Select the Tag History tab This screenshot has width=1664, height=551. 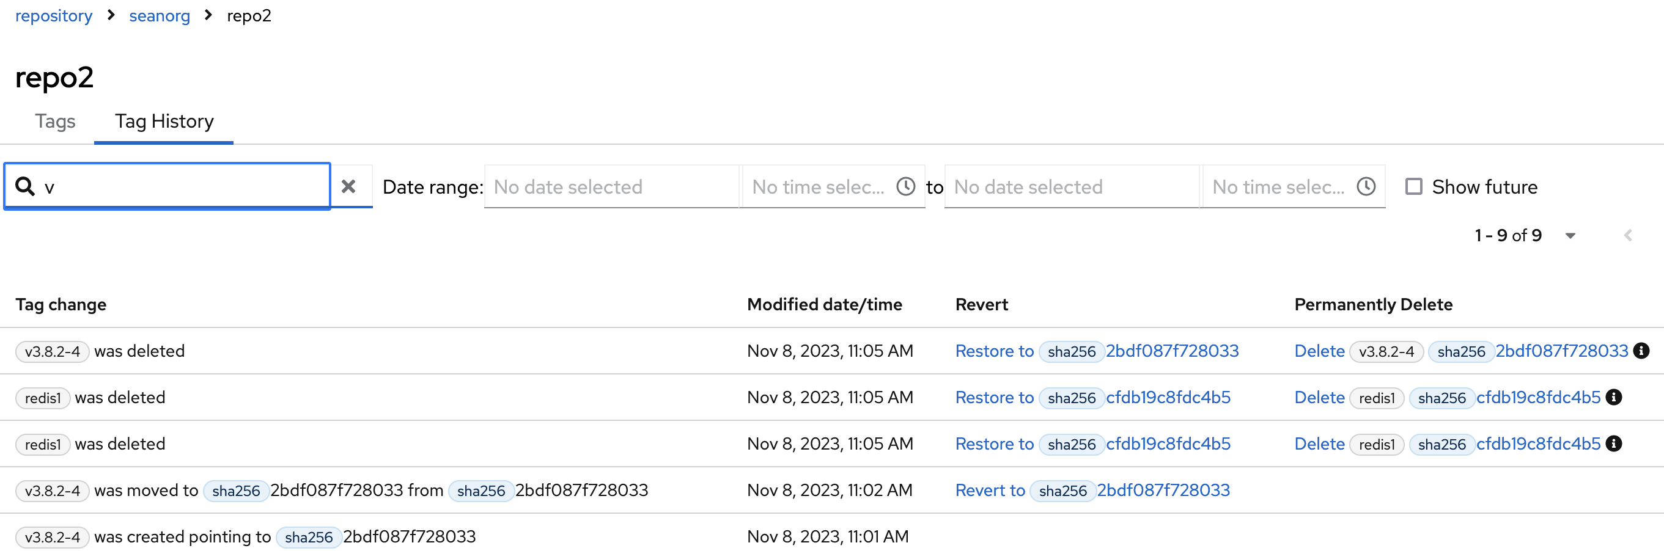tap(164, 122)
